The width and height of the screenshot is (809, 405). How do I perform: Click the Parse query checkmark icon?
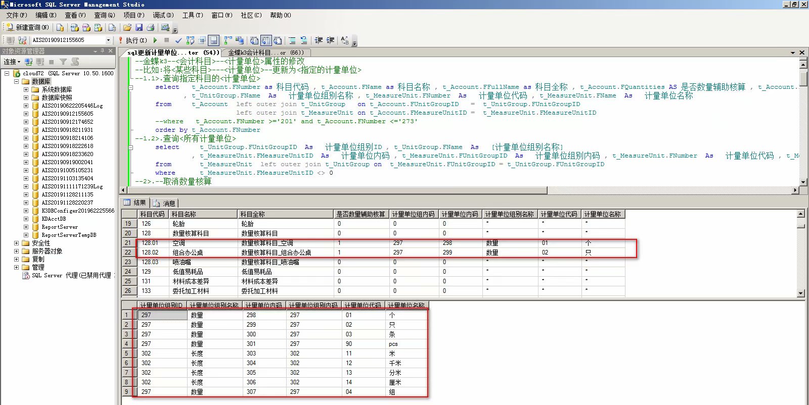click(178, 40)
